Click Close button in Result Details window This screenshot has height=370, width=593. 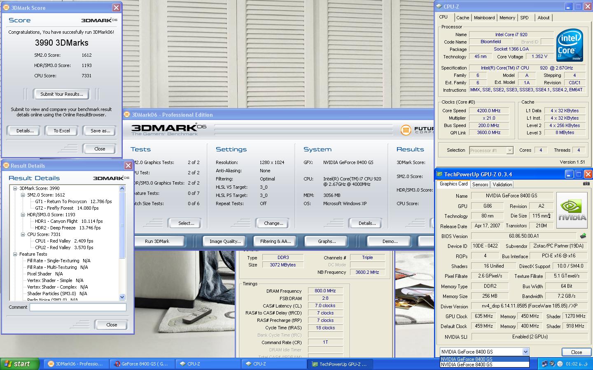coord(112,325)
